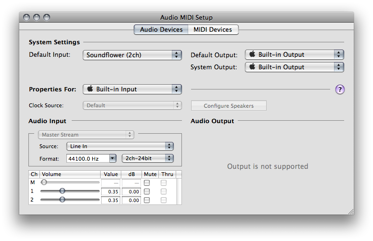
Task: Click channel 1 volume slider knob
Action: pos(62,191)
